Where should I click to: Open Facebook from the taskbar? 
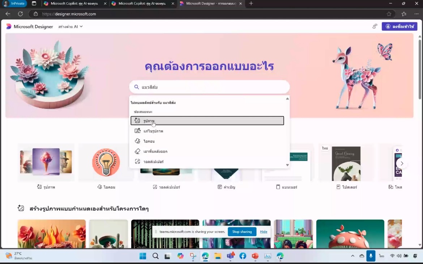pyautogui.click(x=243, y=256)
